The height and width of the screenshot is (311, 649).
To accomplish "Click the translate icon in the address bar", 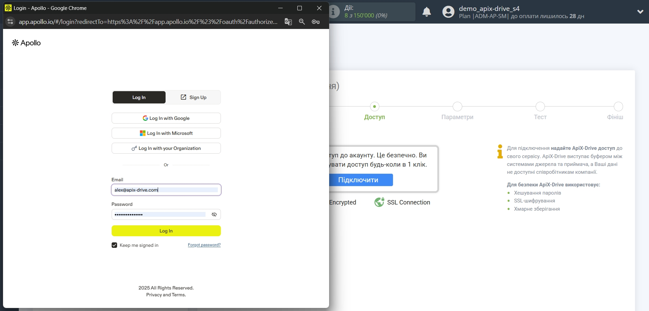I will coord(288,22).
